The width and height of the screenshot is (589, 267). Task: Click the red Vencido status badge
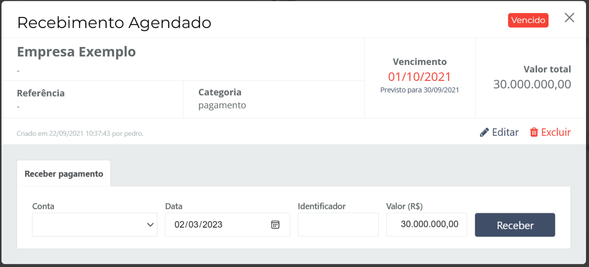pos(528,20)
